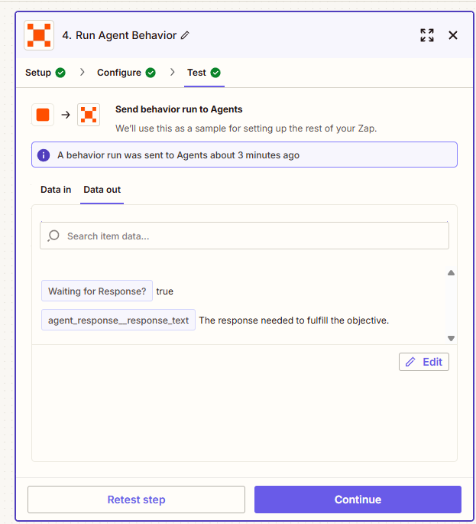Click the scroll down arrow in data list
The width and height of the screenshot is (476, 524).
[x=451, y=339]
